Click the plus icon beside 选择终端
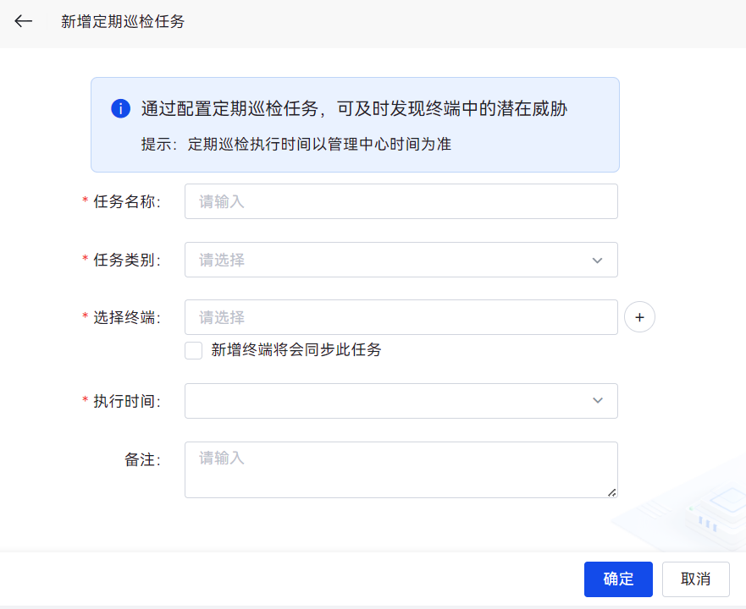This screenshot has height=609, width=746. pyautogui.click(x=639, y=317)
